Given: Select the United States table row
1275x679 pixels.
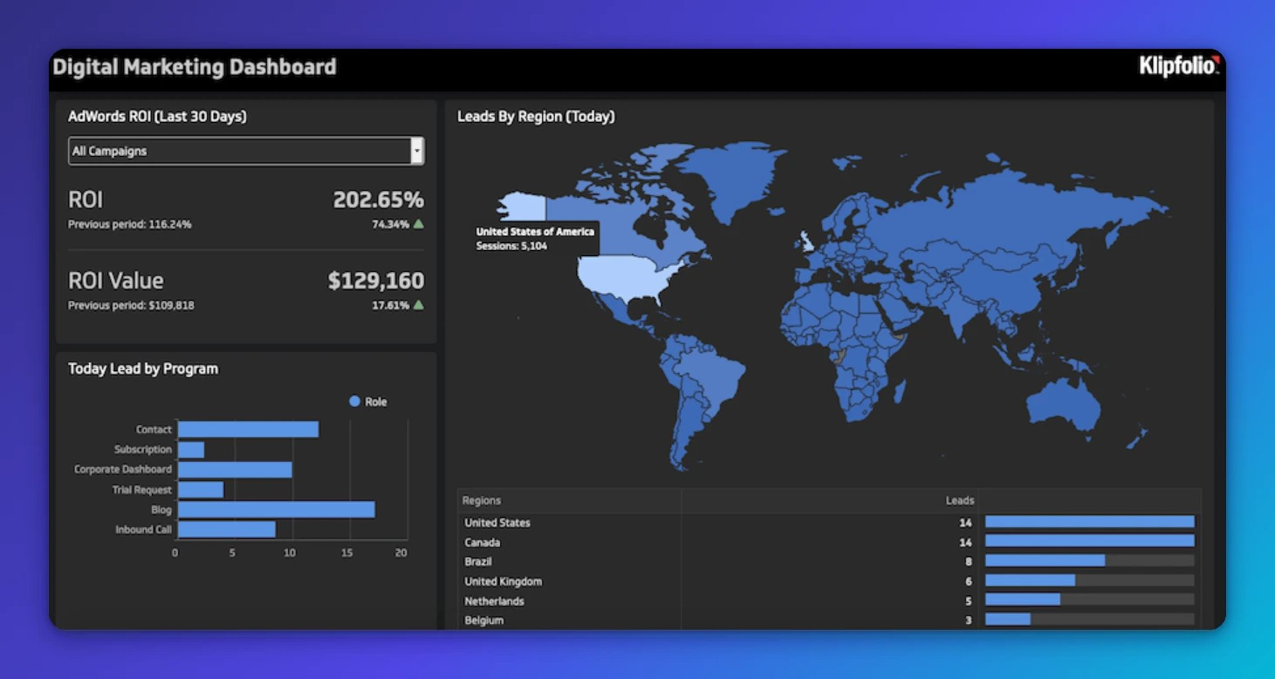Looking at the screenshot, I should pos(829,522).
